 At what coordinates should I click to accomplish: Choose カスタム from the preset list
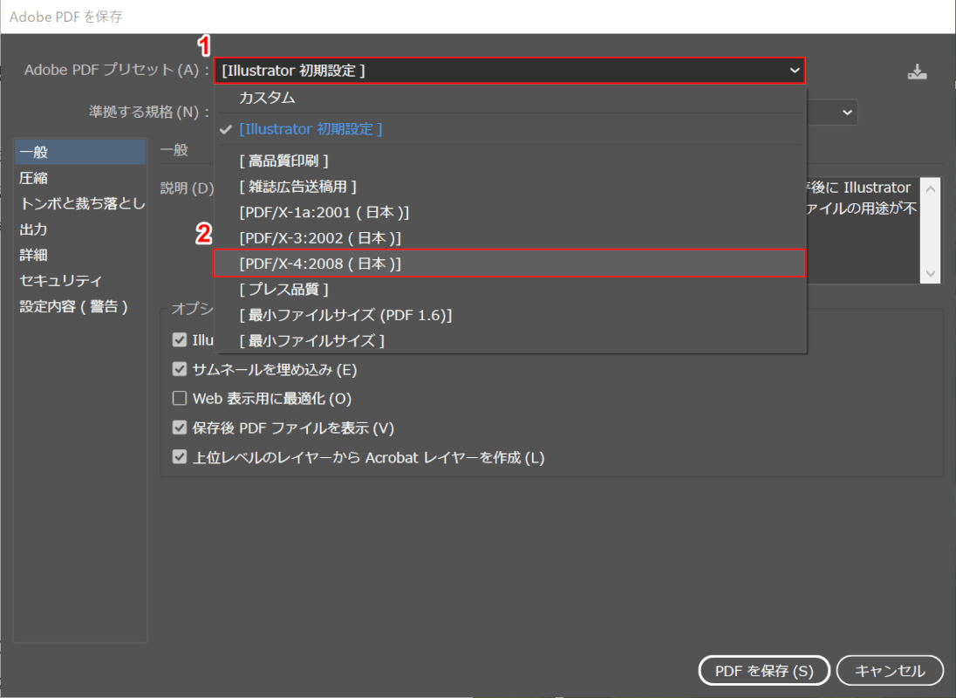coord(509,98)
